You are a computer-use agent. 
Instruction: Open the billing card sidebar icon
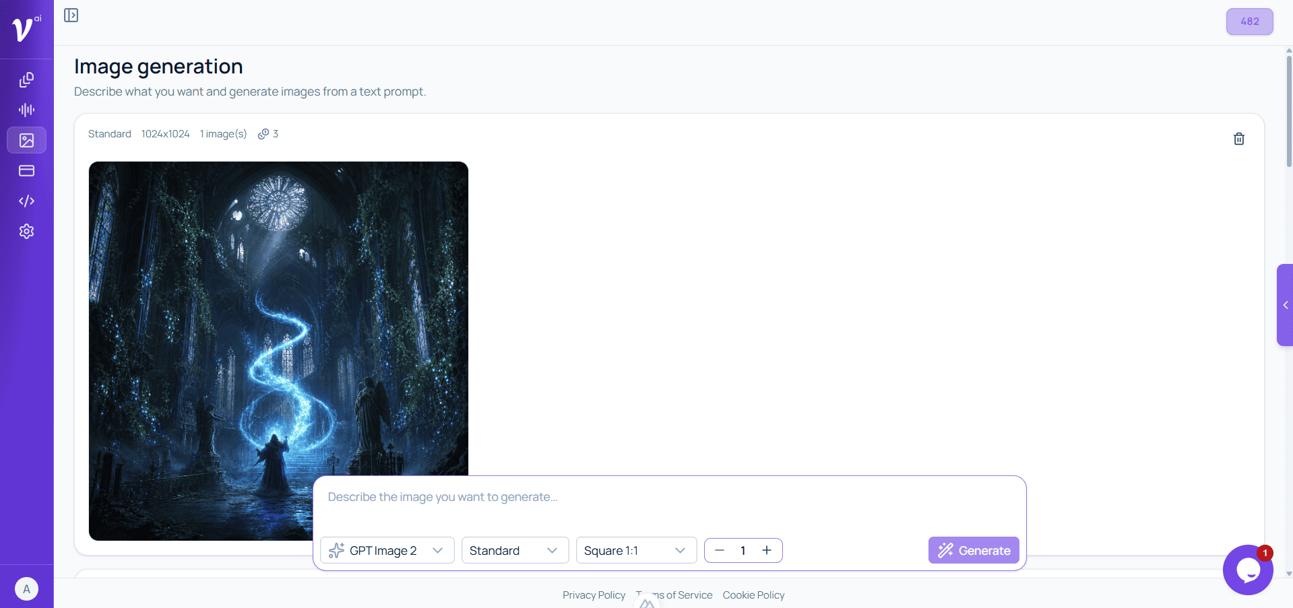point(26,170)
